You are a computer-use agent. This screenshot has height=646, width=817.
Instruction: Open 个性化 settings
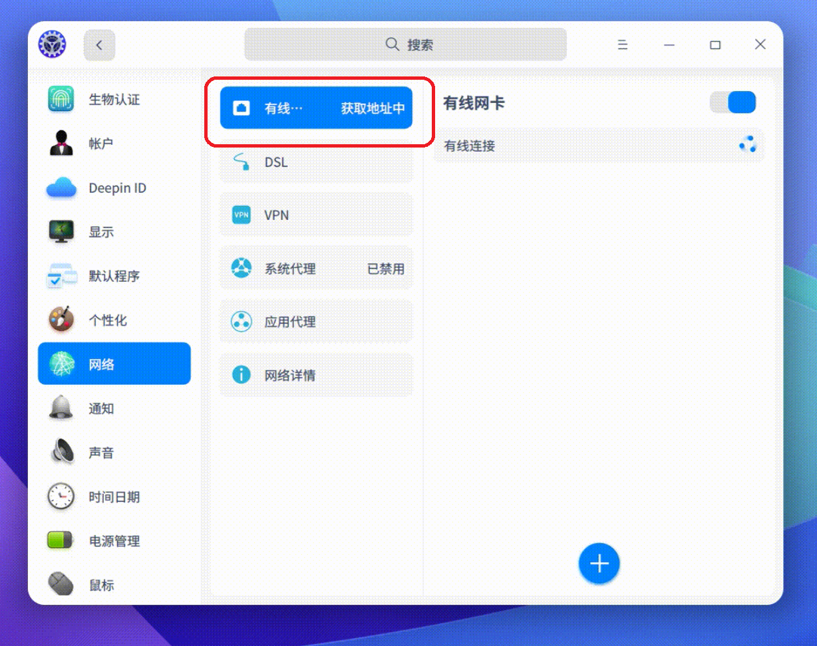114,320
